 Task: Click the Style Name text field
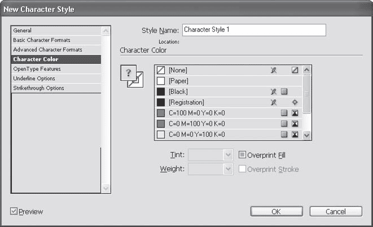253,30
